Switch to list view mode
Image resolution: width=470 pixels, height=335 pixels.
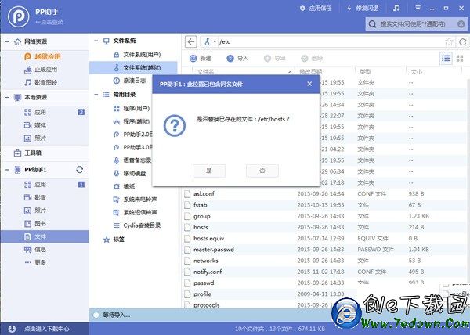pos(446,58)
